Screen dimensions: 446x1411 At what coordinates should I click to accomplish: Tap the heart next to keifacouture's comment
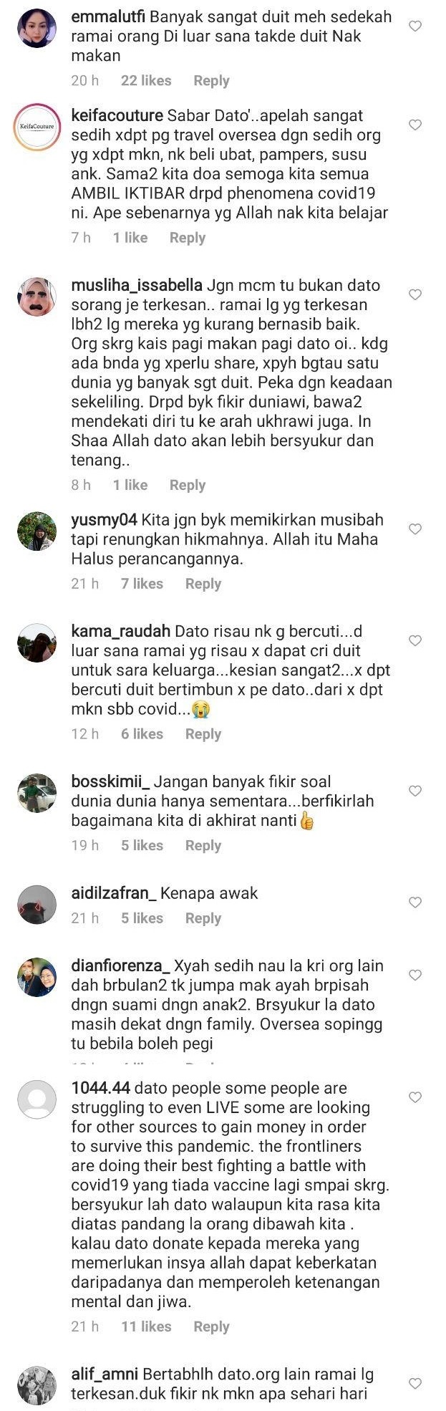click(x=415, y=125)
